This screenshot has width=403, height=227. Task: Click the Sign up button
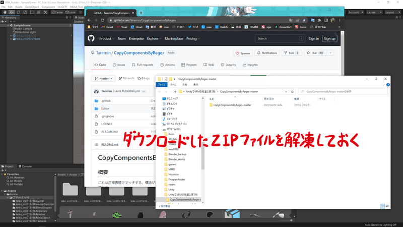329,39
